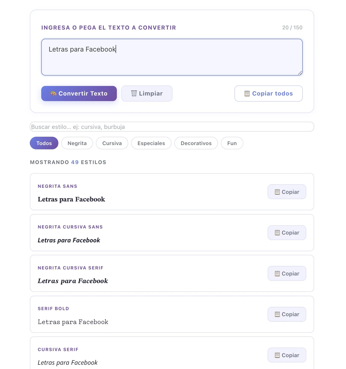
Task: Click clipboard icon for Cursiva Serif style
Action: 277,355
